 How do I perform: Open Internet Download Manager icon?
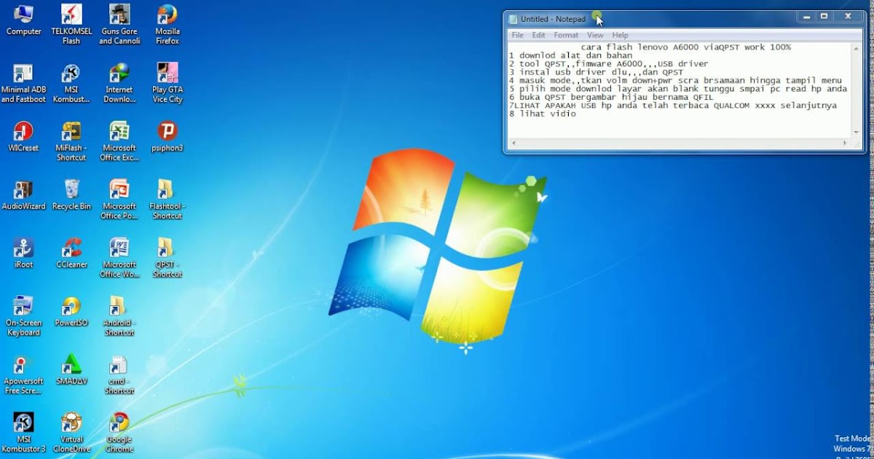pyautogui.click(x=119, y=83)
